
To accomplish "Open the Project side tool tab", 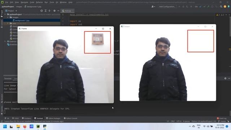I will (1, 14).
